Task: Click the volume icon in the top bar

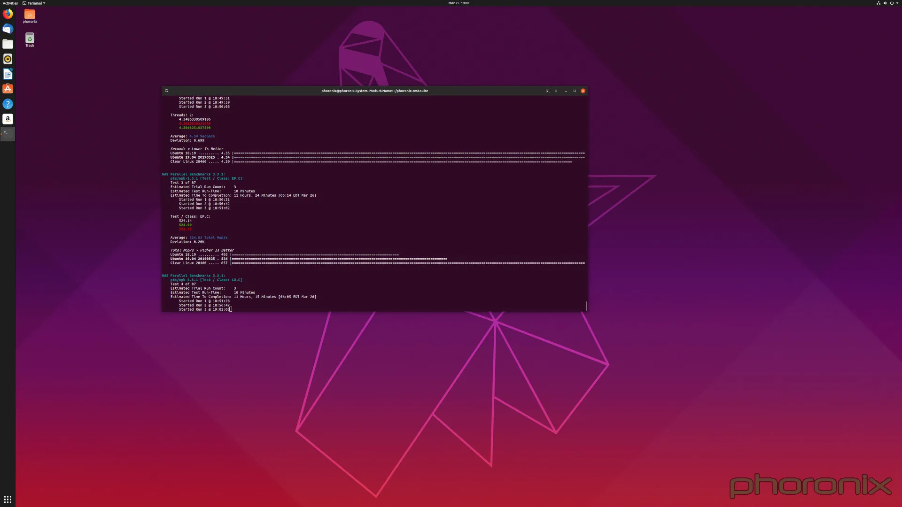Action: pyautogui.click(x=885, y=3)
